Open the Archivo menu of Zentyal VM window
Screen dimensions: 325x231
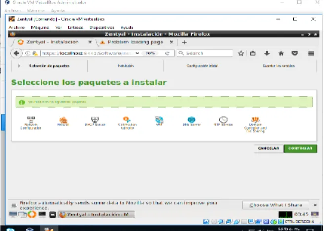tap(17, 27)
